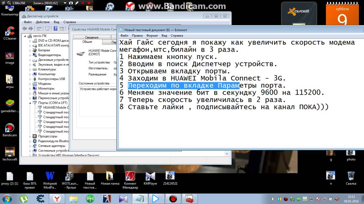364x204 pixels.
Task: Open the Wotspeak ModPack desktop icon
Action: coord(50,180)
